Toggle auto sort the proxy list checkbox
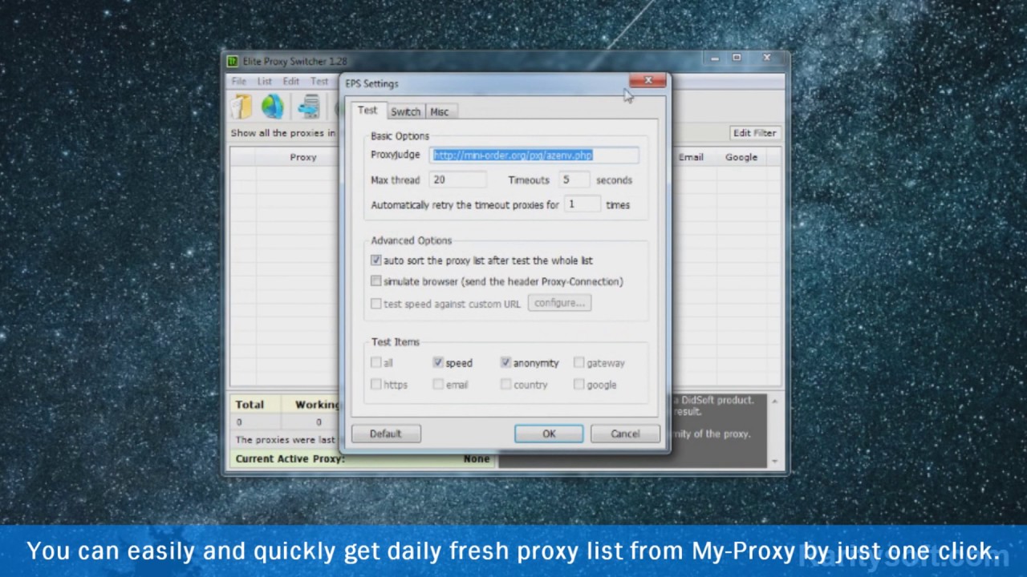Screen dimensions: 1027x577 (x=375, y=260)
